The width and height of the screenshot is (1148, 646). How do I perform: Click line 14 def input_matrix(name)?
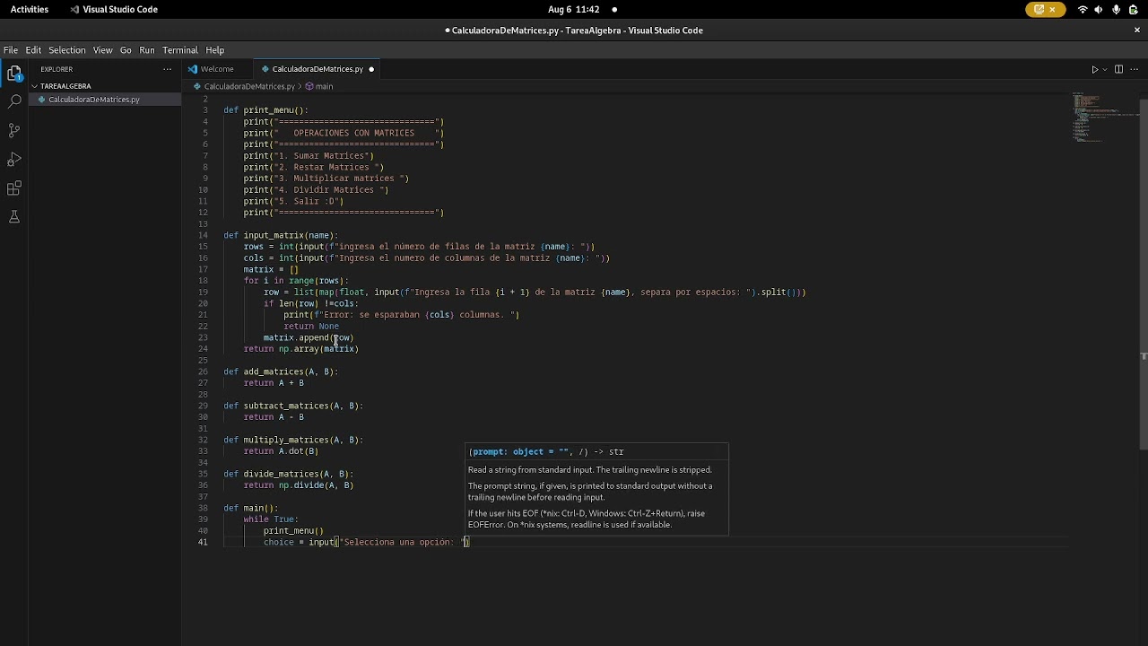(281, 235)
